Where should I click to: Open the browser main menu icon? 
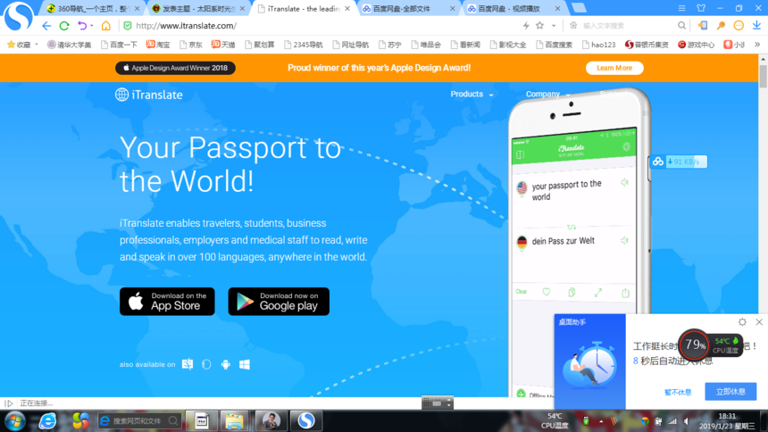681,8
